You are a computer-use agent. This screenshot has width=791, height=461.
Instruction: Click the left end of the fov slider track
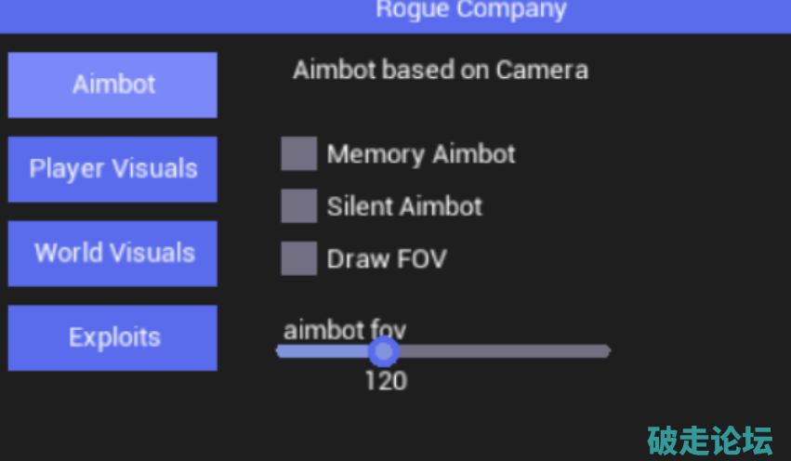281,351
